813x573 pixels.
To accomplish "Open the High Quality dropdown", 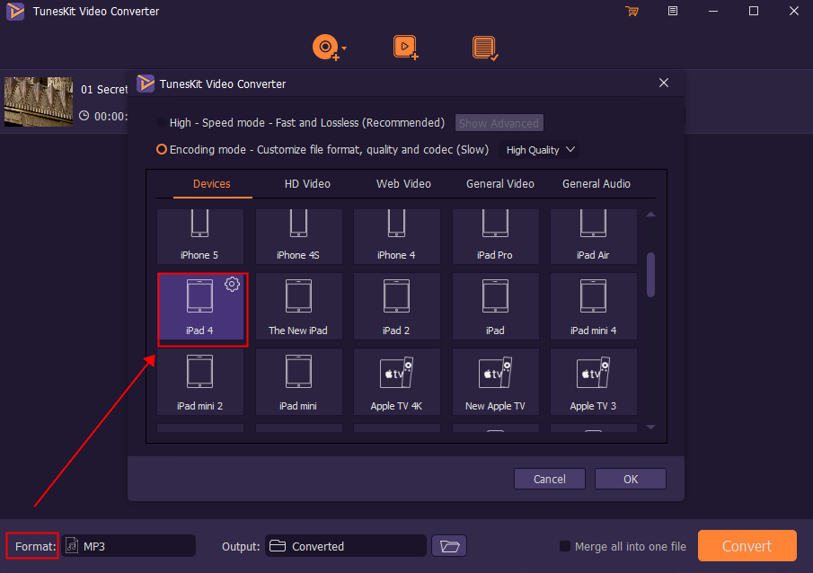I will (x=540, y=150).
